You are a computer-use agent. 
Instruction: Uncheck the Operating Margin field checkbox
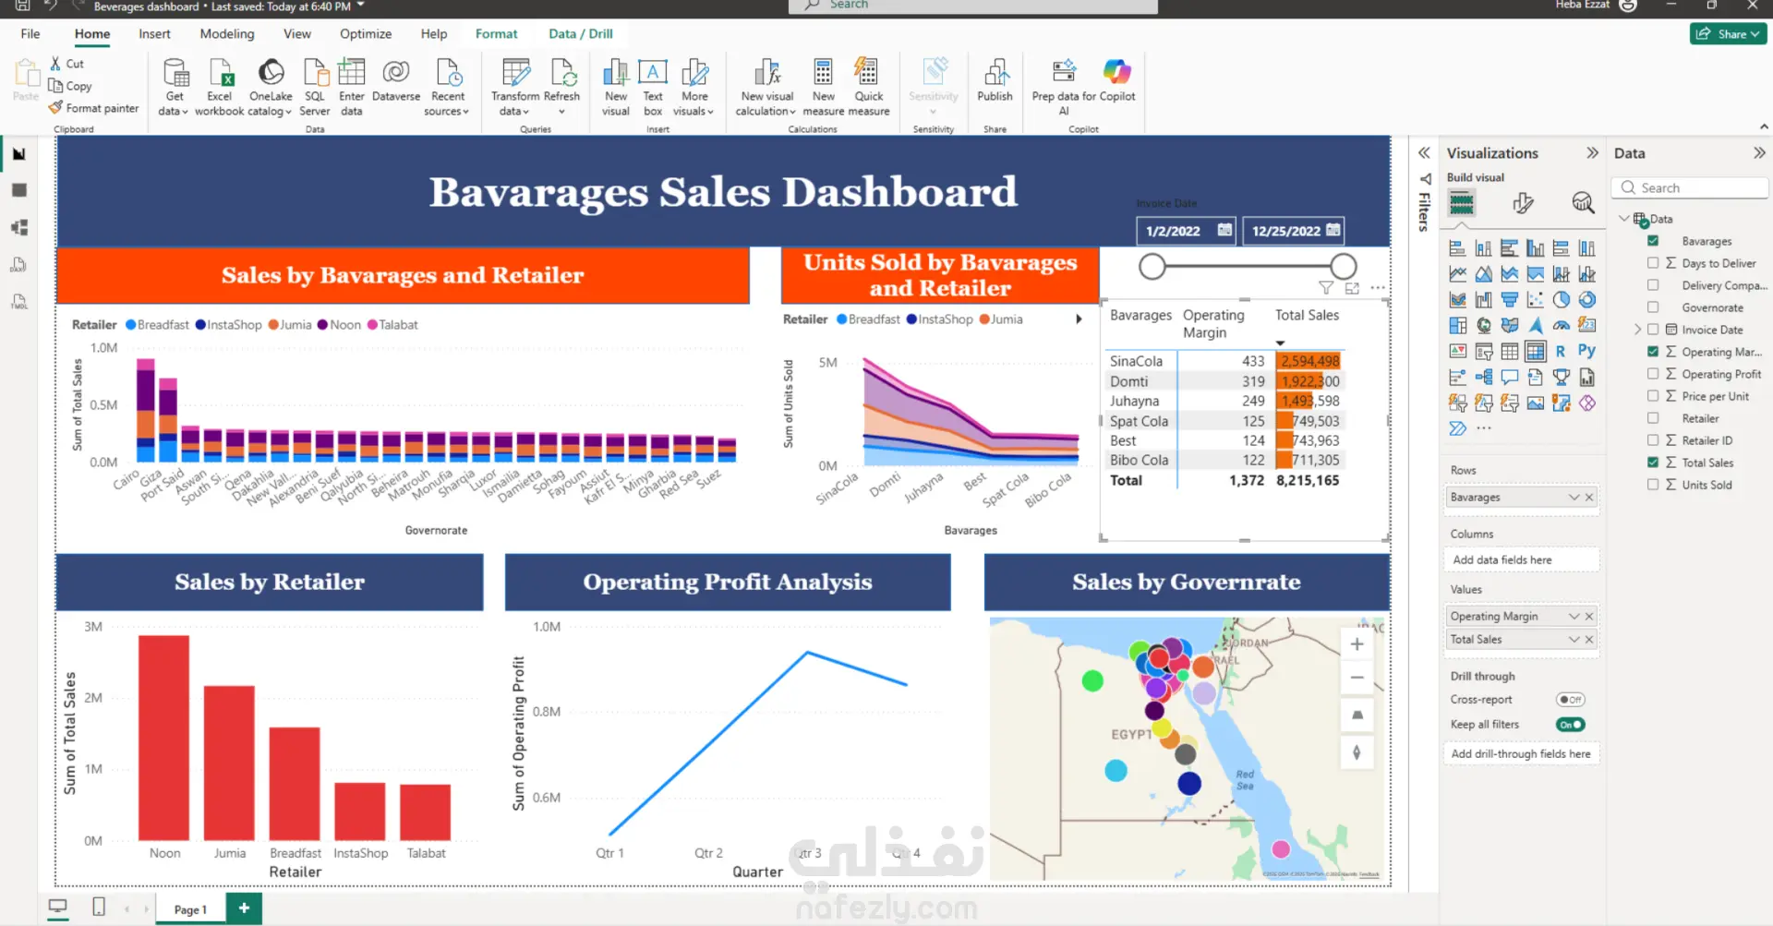coord(1653,352)
